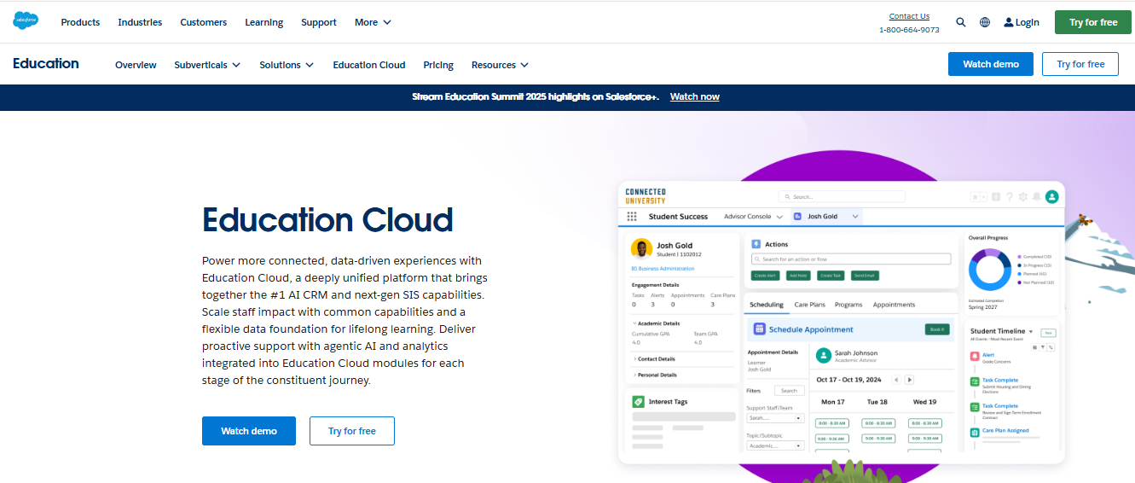Screen dimensions: 1135x483
Task: Click the Login person icon
Action: [x=1009, y=22]
